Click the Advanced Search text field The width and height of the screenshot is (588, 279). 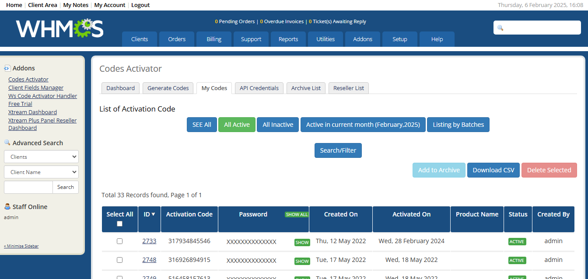pos(28,187)
